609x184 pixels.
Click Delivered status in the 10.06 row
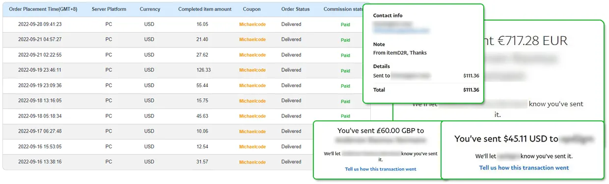pos(291,131)
